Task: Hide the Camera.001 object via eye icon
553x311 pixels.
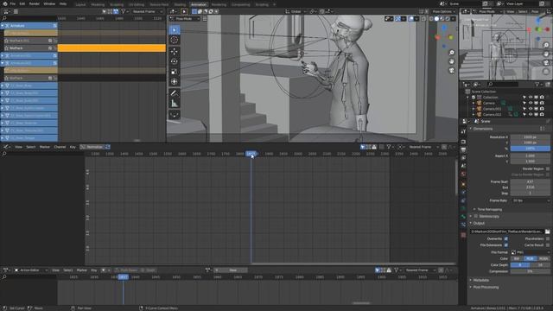Action: [531, 109]
